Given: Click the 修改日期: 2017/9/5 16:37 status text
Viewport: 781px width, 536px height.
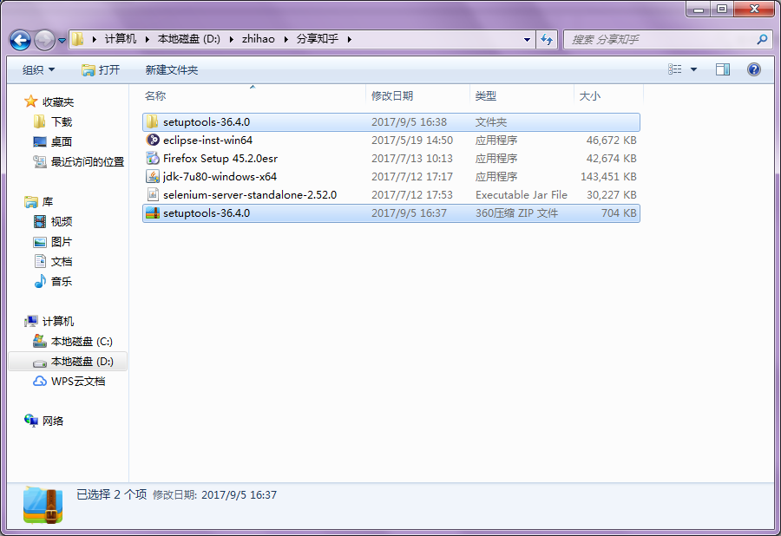Looking at the screenshot, I should (x=214, y=494).
